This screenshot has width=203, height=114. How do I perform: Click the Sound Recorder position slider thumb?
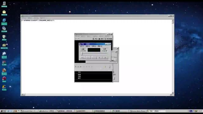point(82,54)
